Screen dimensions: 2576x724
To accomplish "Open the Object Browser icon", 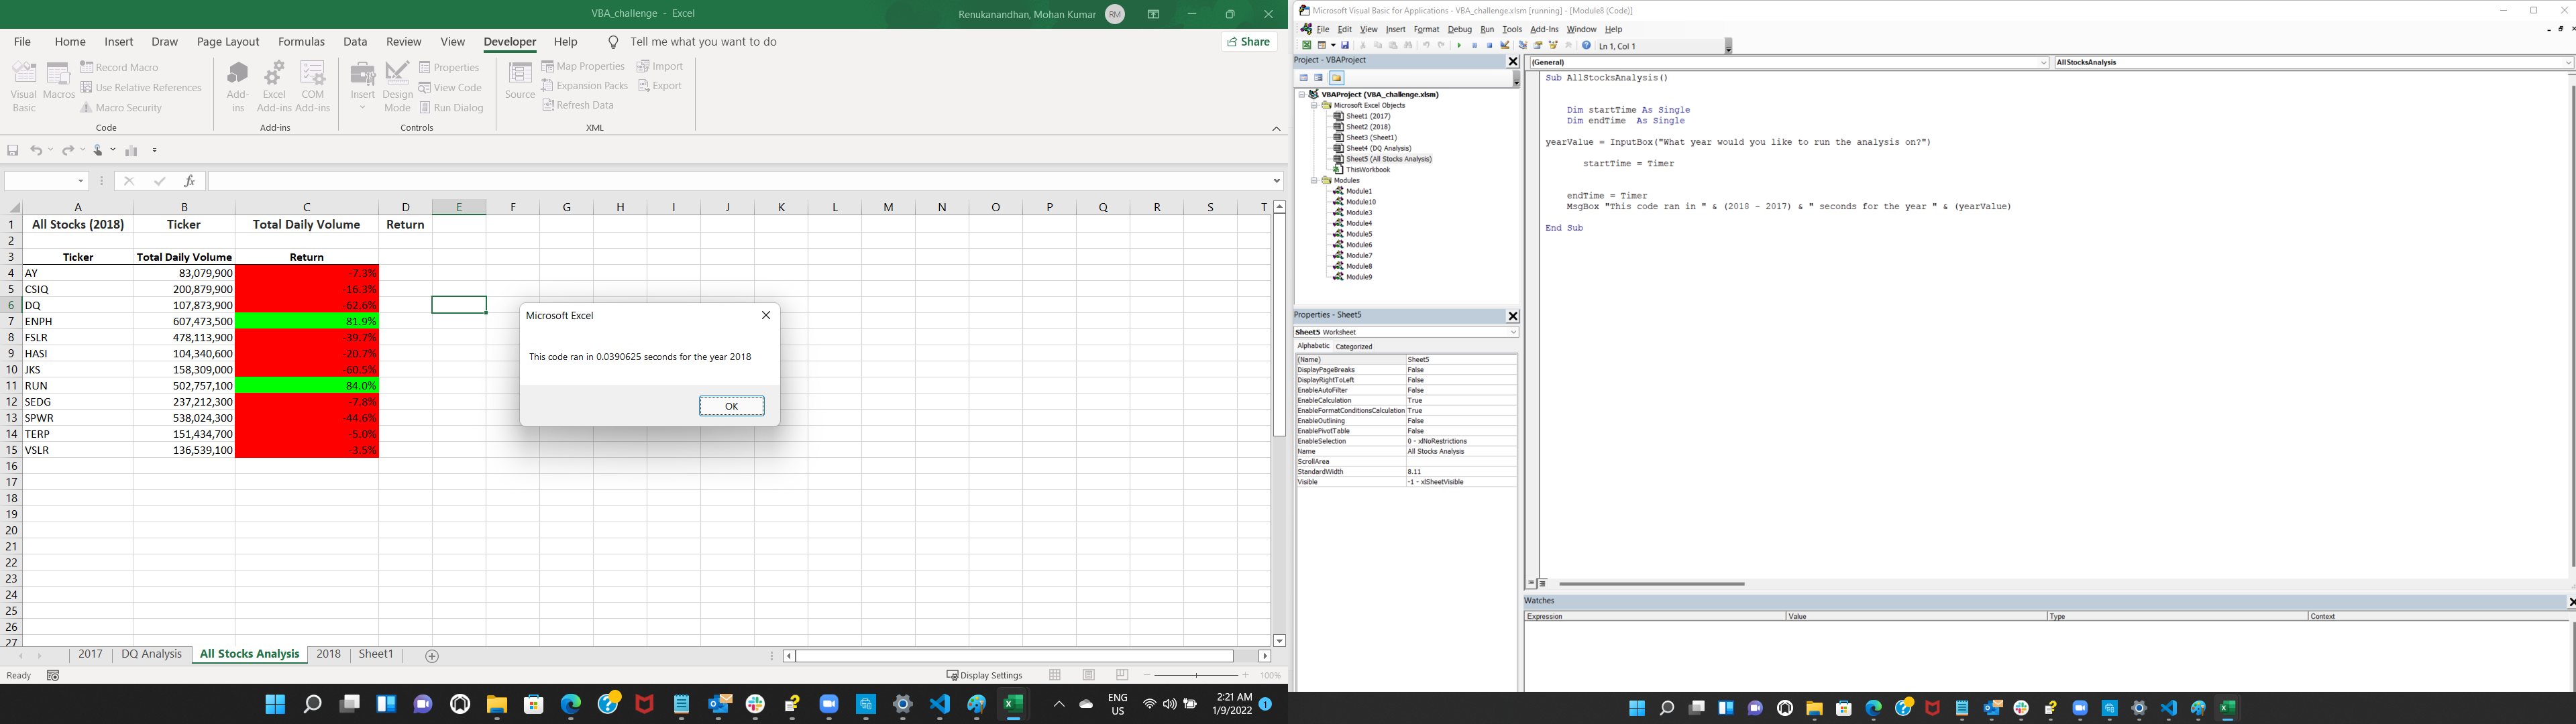I will [x=1553, y=46].
